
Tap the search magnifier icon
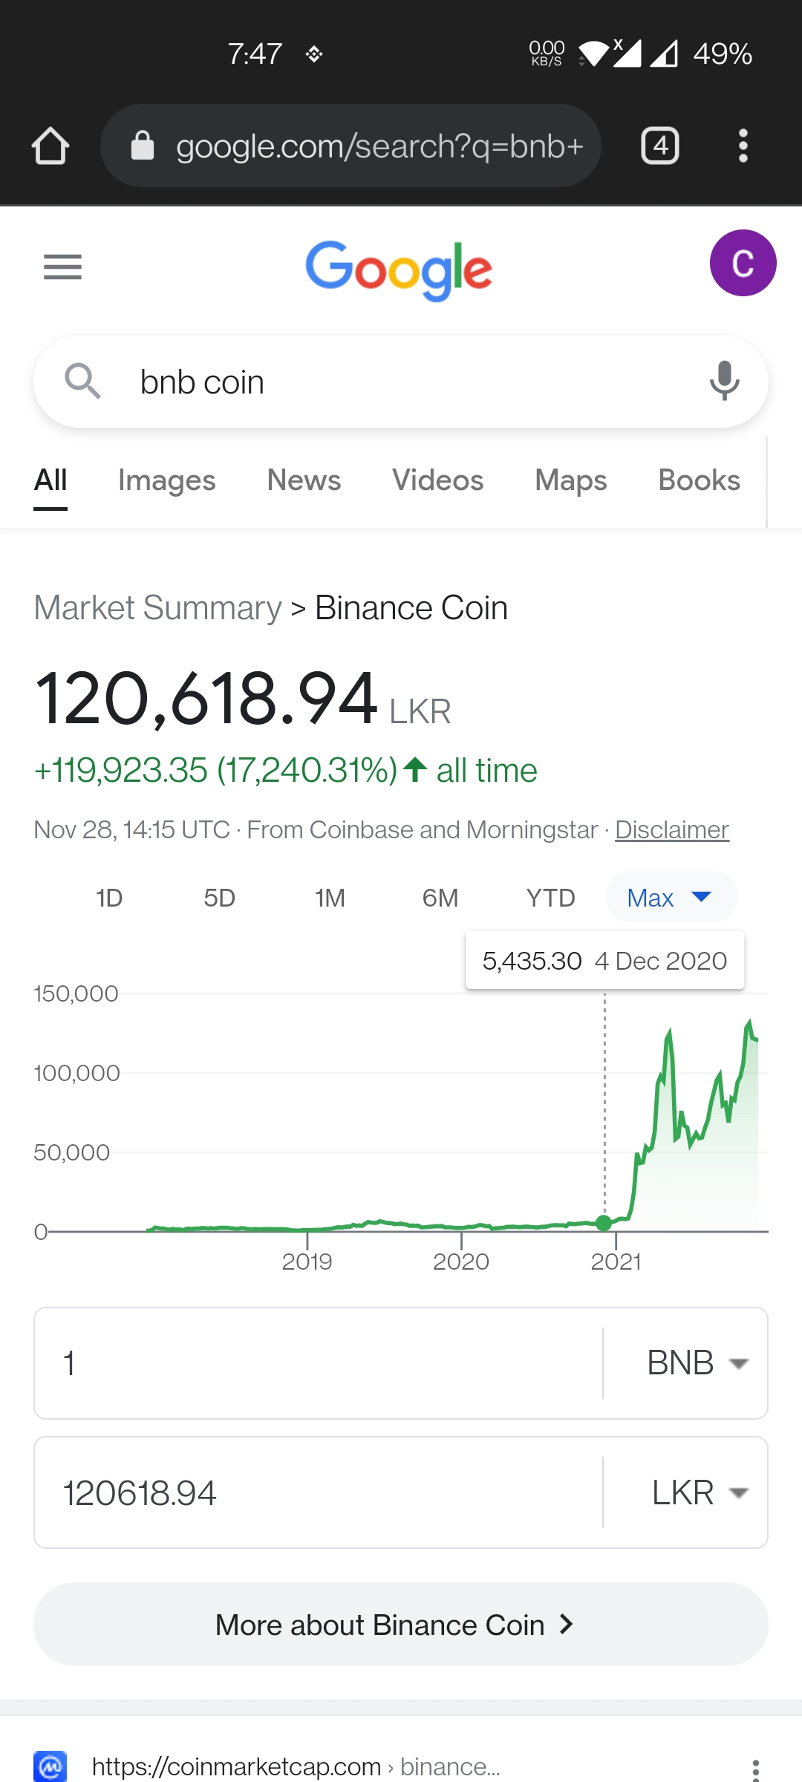[x=82, y=381]
